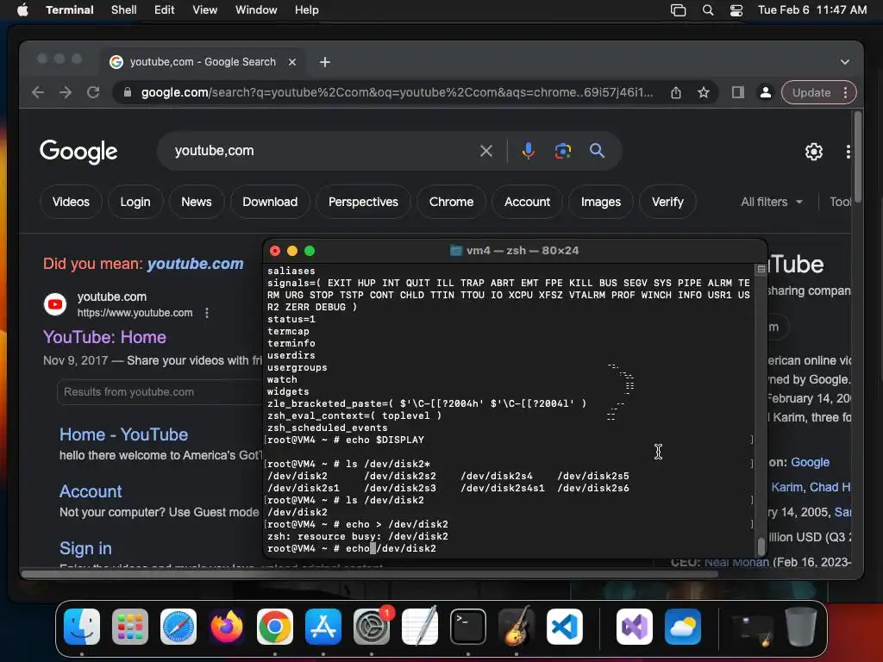Apply the Chrome filter chip

pyautogui.click(x=451, y=202)
